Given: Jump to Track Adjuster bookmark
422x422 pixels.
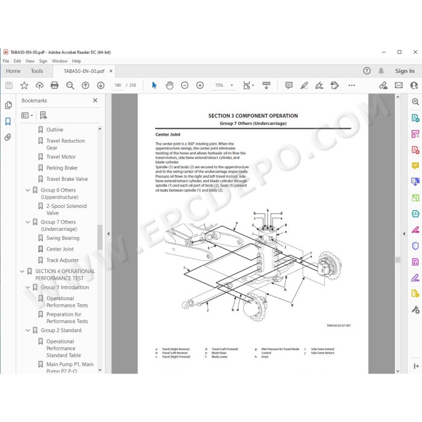Looking at the screenshot, I should pos(63,260).
